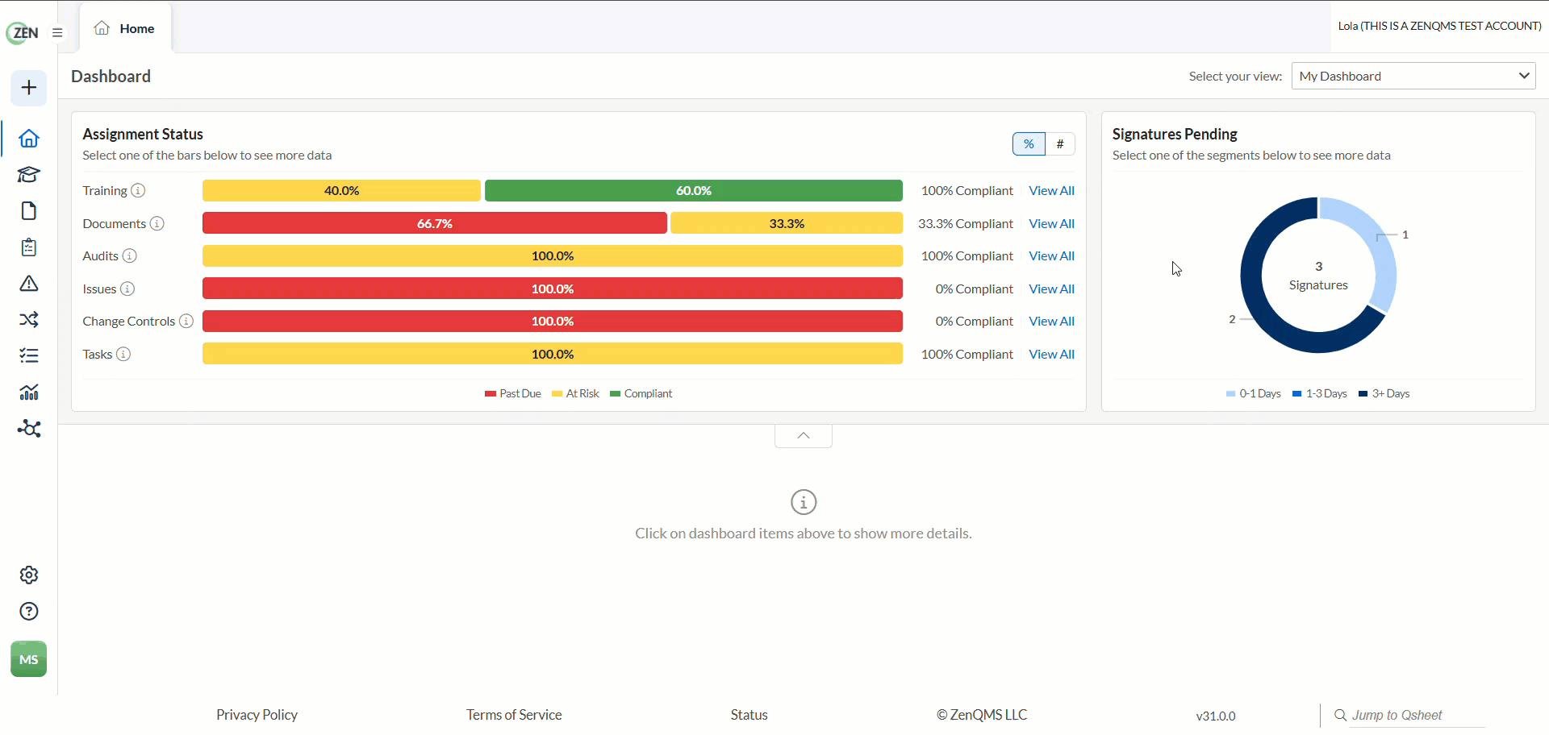This screenshot has width=1549, height=735.
Task: Open the Issues warning triangle icon
Action: [x=29, y=284]
